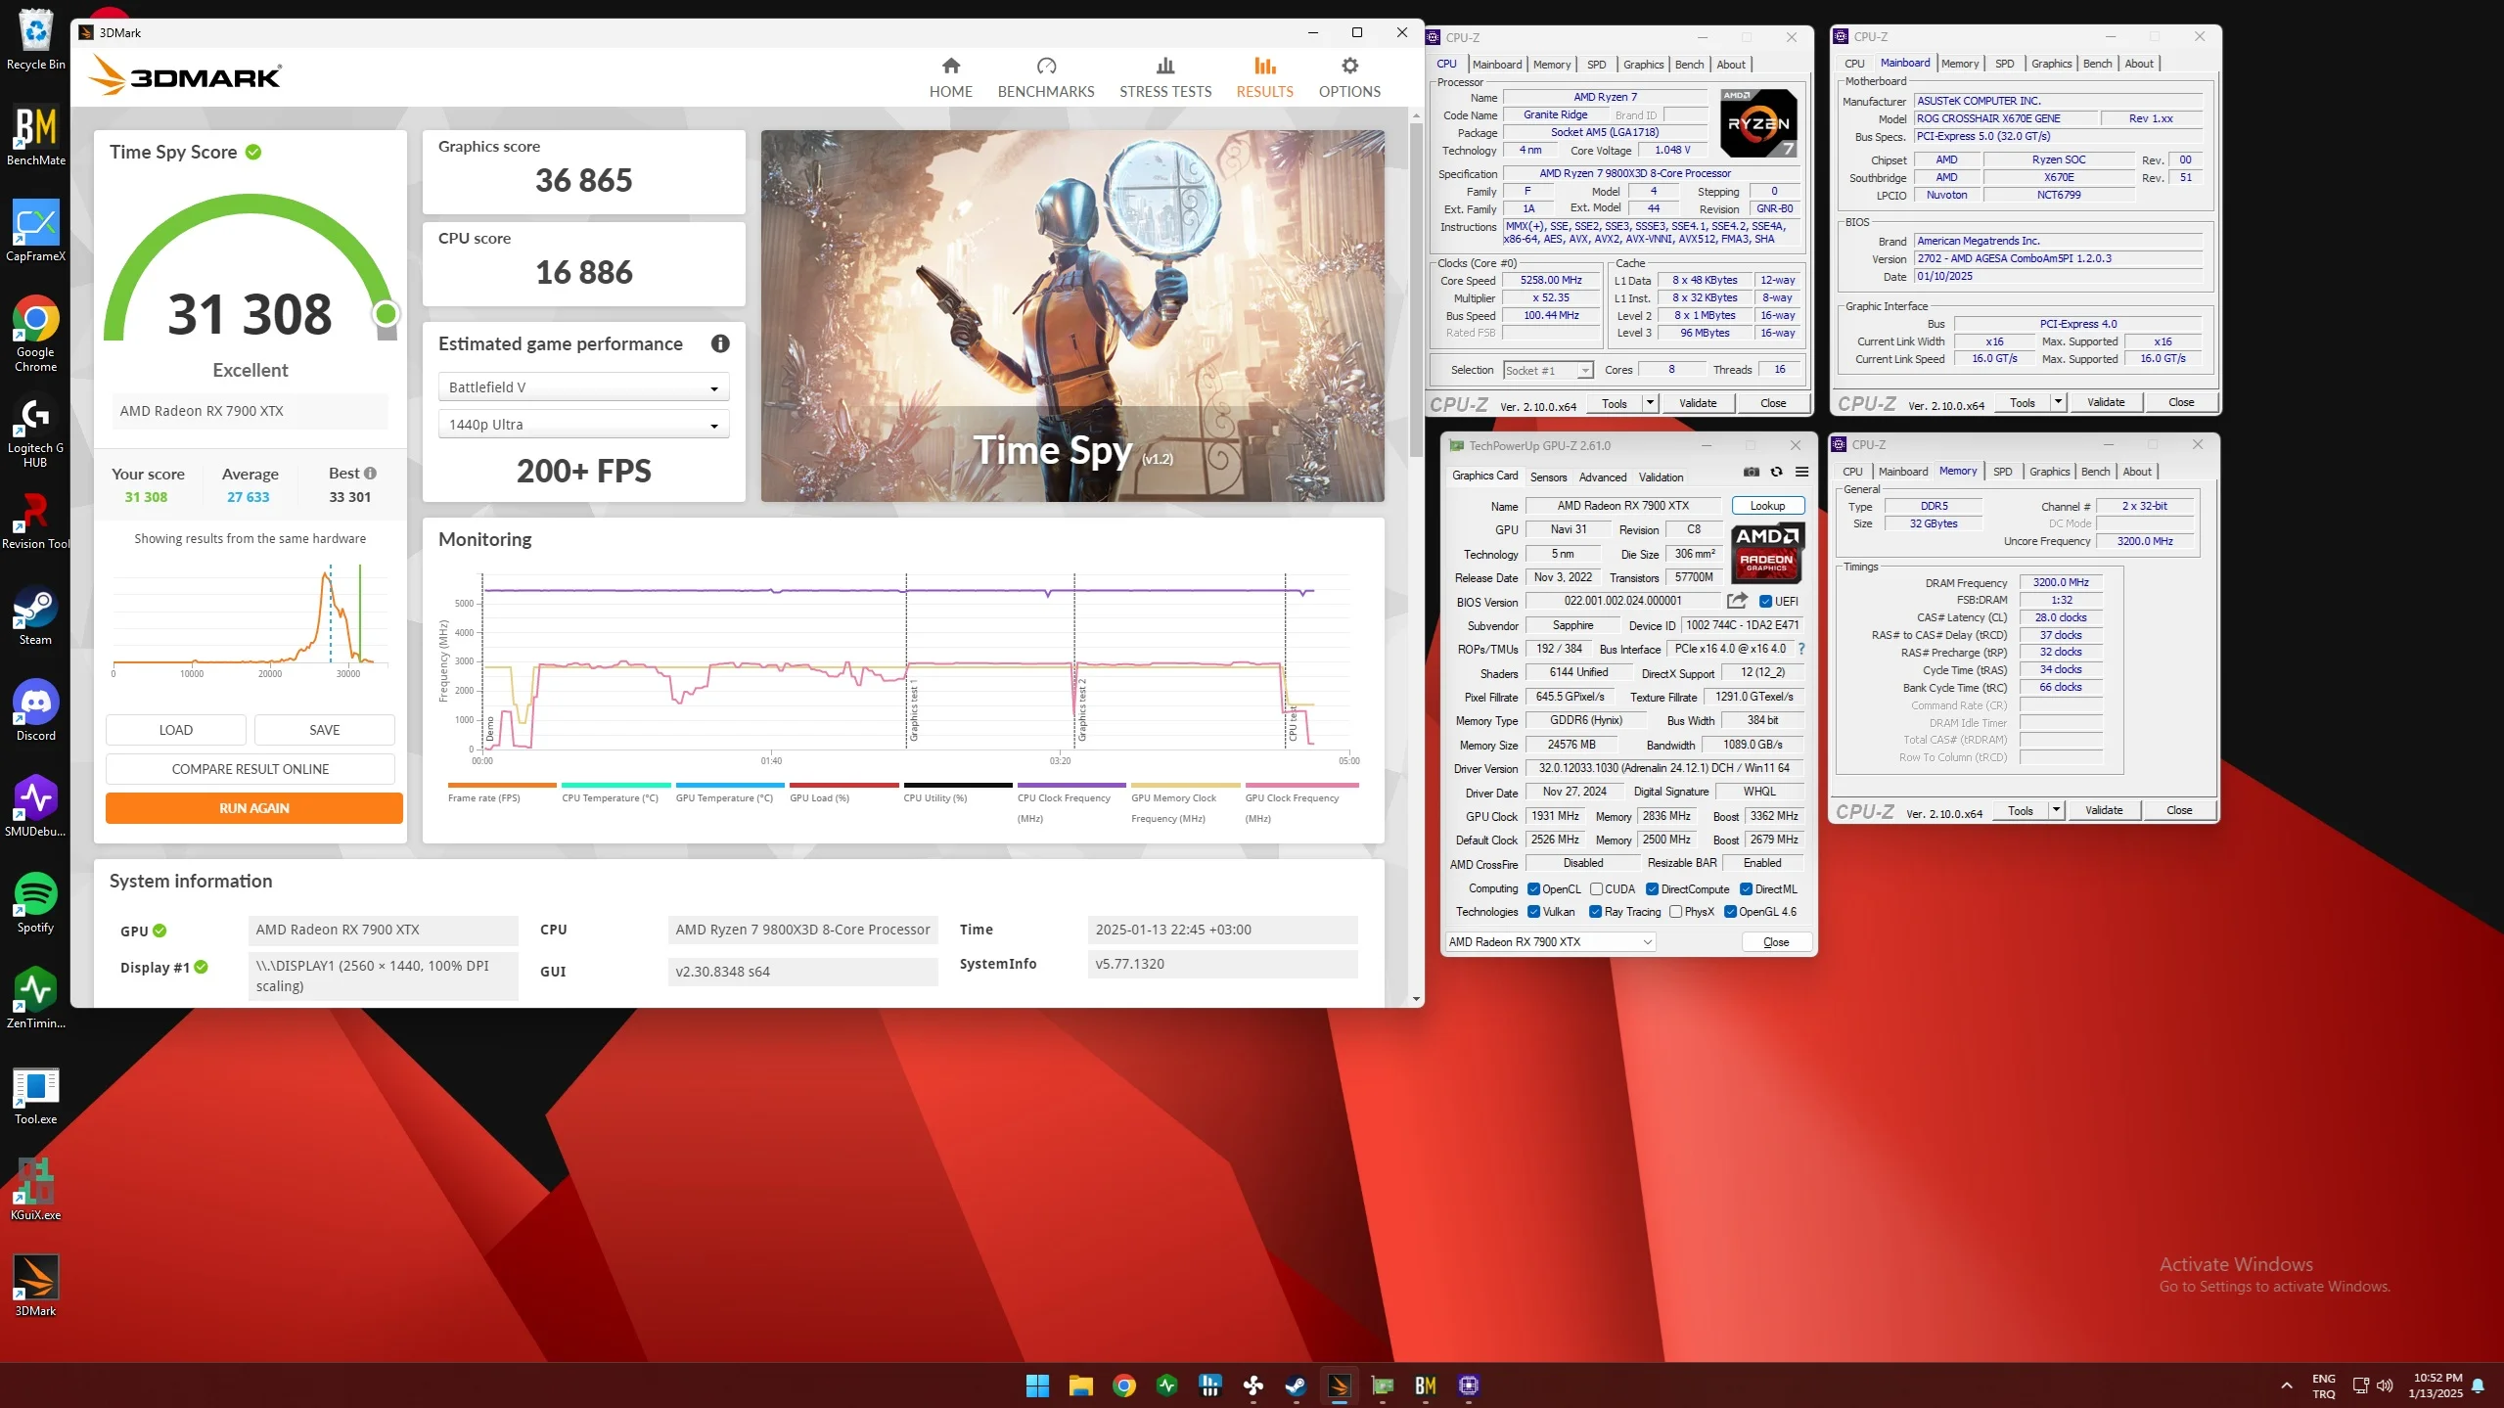Open Discord desktop shortcut
Screen dimensions: 2504x1408
[36, 711]
